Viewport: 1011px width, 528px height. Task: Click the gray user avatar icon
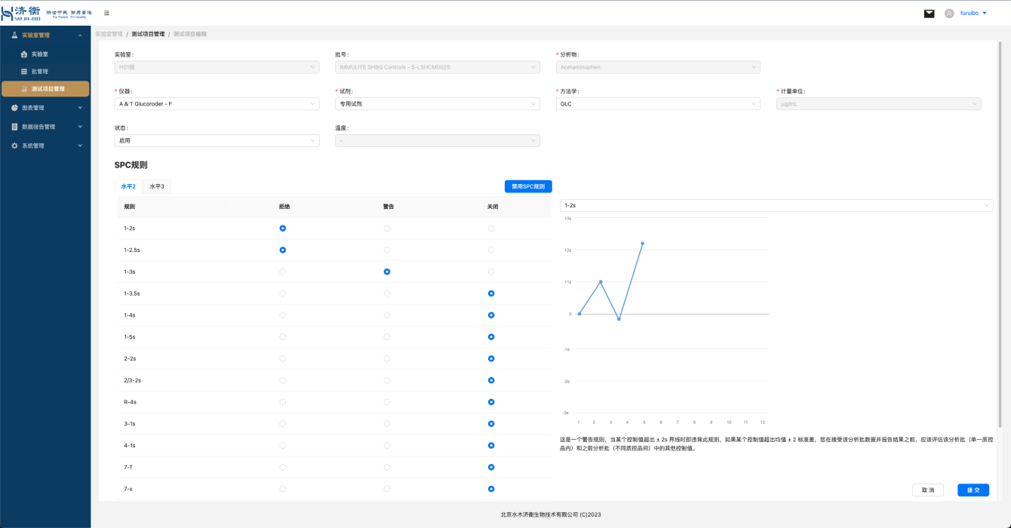tap(949, 14)
